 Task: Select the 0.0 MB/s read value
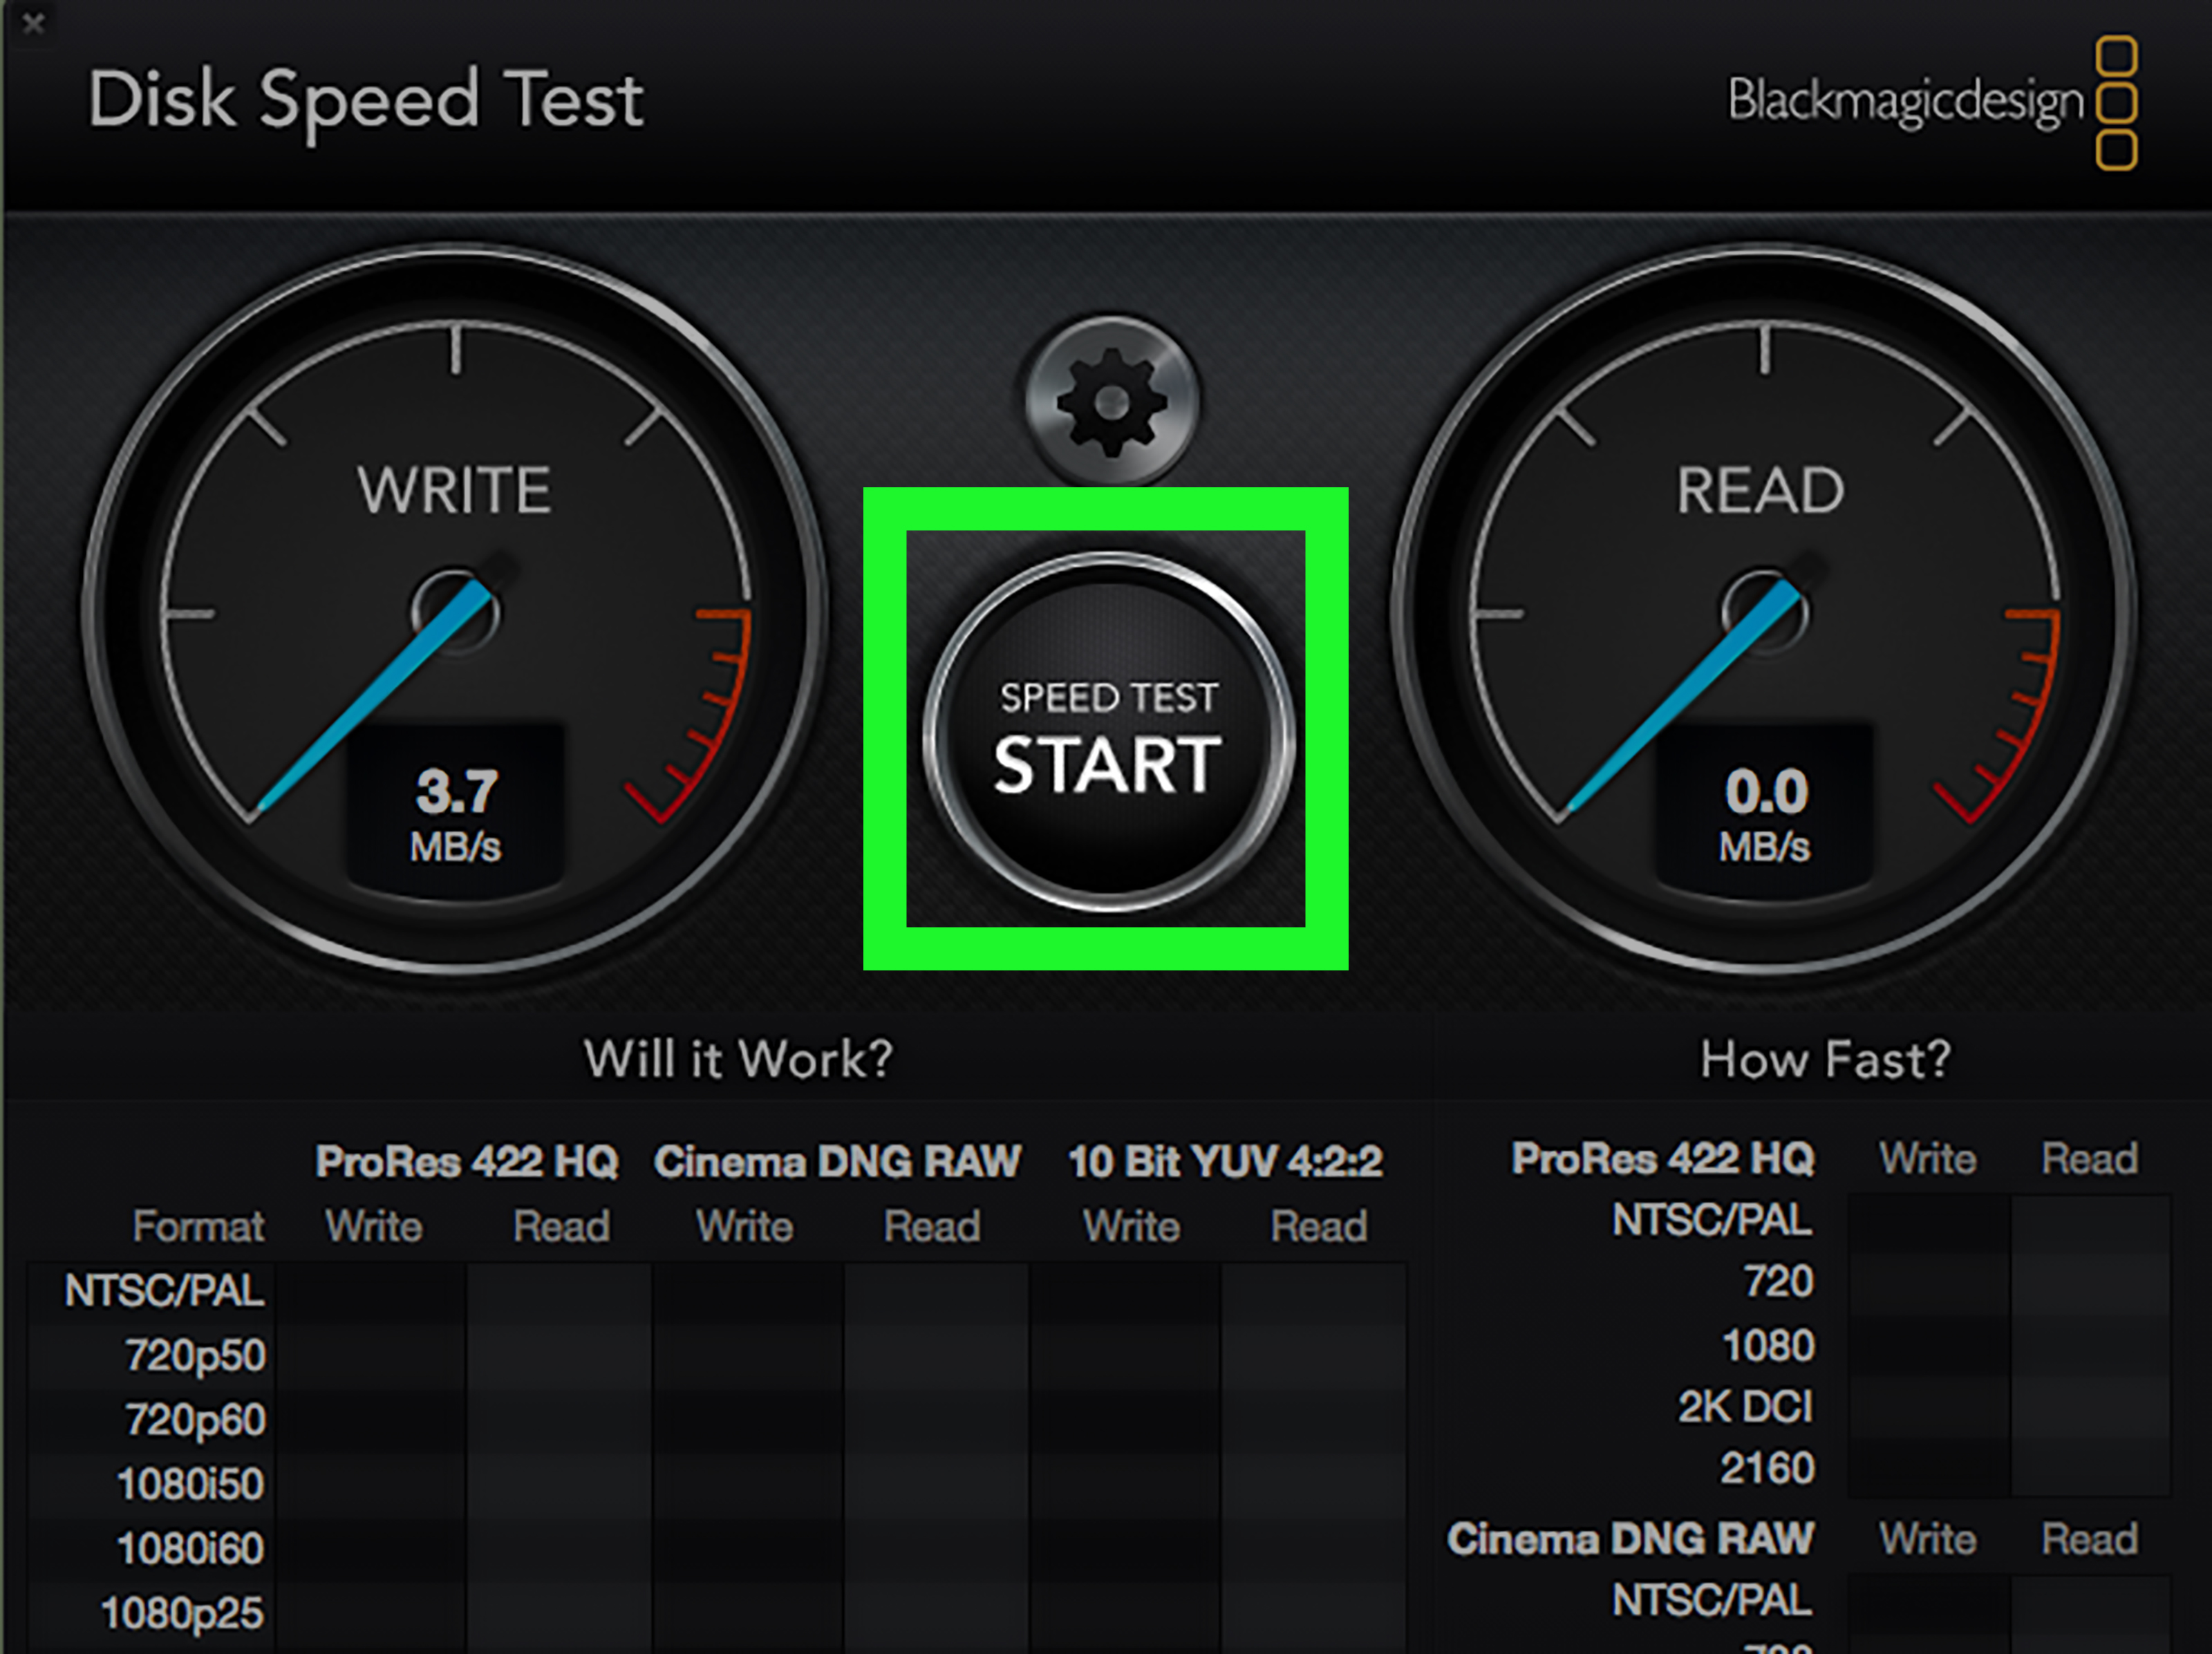(x=1765, y=814)
